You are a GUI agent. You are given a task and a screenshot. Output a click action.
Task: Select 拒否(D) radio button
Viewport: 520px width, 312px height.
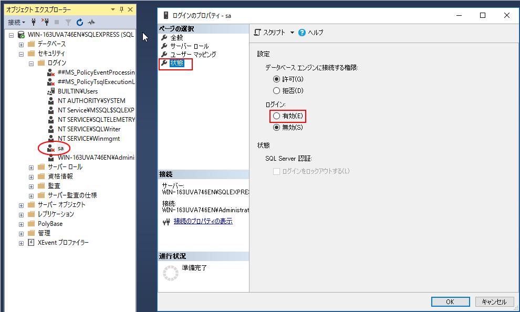tap(276, 91)
